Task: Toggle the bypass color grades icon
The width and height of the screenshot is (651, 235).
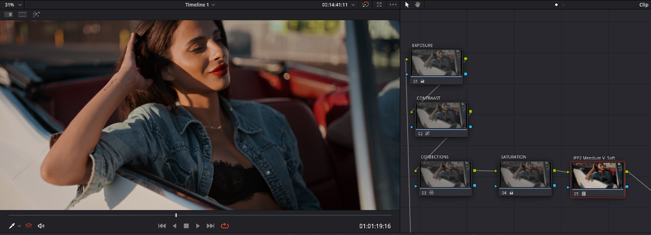Action: point(365,5)
